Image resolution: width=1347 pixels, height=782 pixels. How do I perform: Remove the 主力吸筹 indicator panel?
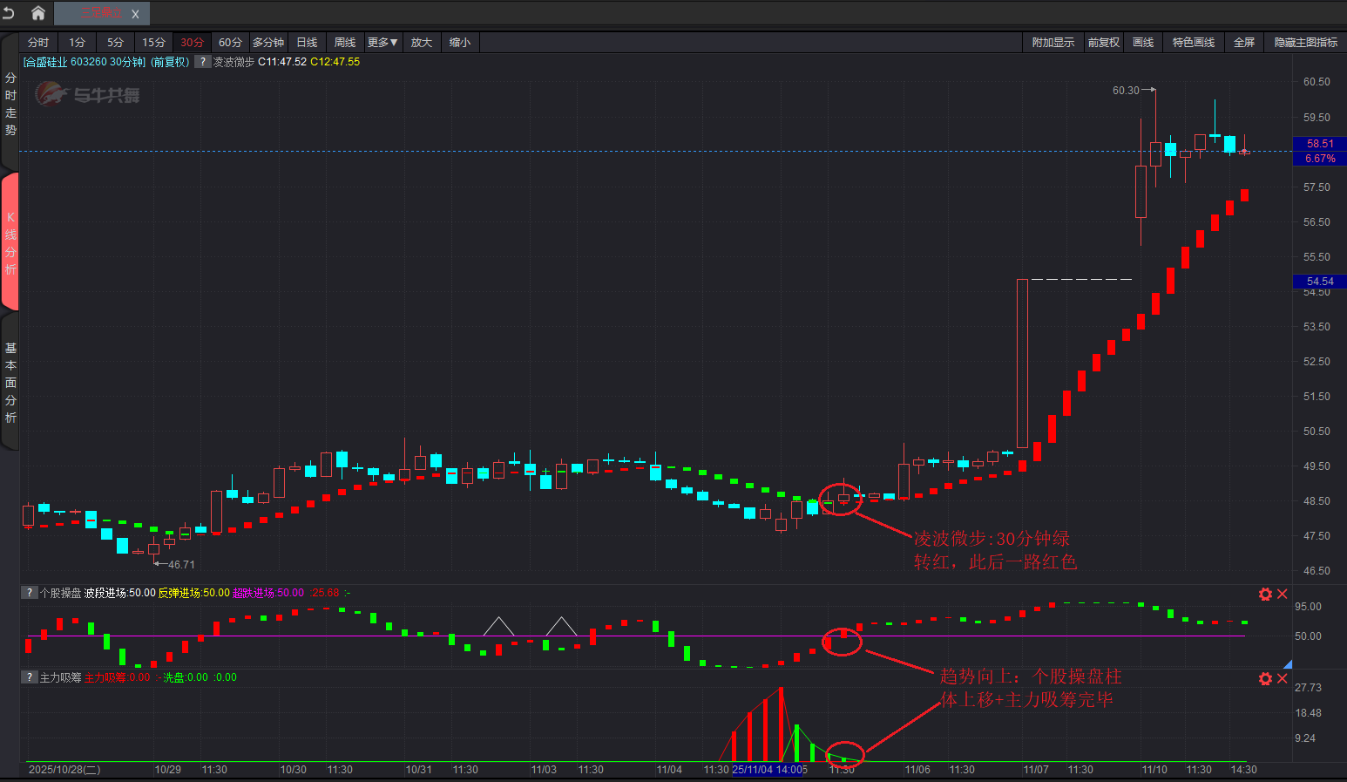(1282, 678)
